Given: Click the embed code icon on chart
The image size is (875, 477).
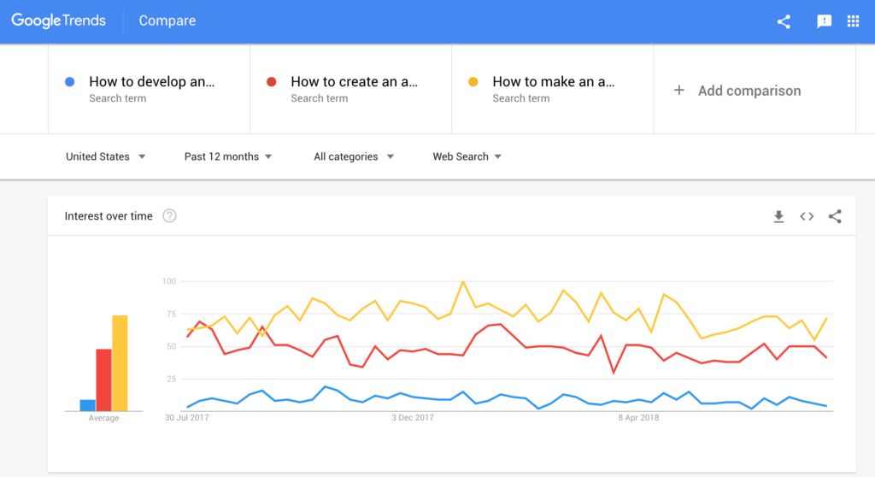Looking at the screenshot, I should point(807,216).
